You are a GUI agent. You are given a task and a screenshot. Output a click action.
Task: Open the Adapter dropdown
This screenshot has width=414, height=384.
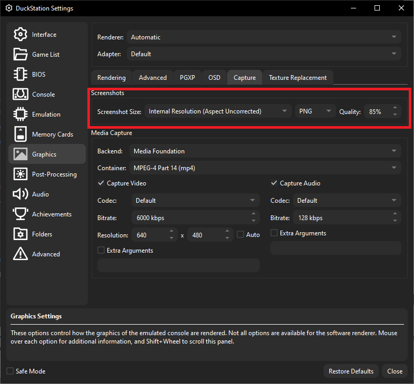coord(264,54)
